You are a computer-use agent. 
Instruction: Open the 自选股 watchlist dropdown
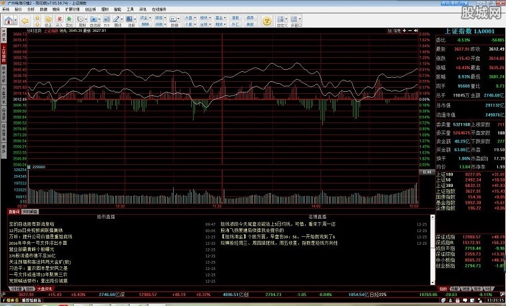(x=99, y=19)
